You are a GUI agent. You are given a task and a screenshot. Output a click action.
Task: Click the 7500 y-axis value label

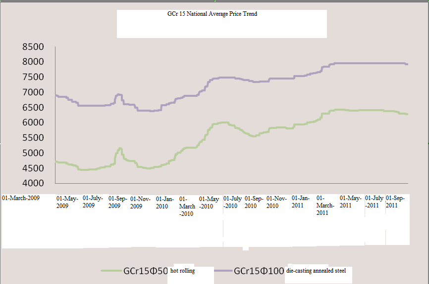pyautogui.click(x=33, y=77)
